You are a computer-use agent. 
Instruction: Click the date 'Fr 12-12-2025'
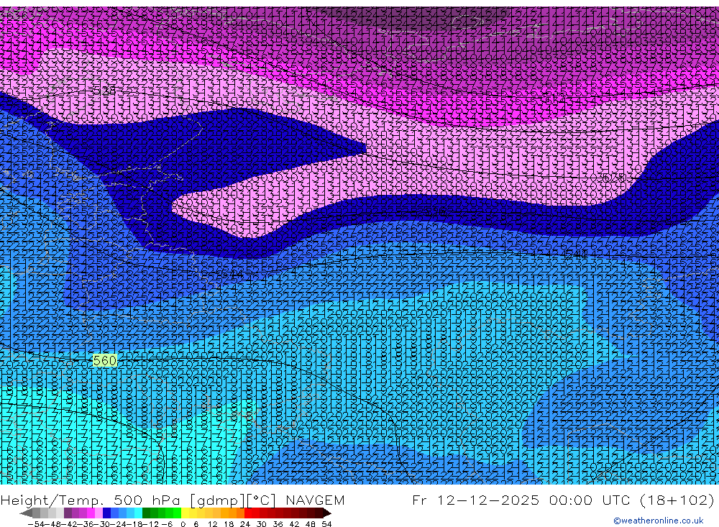[x=475, y=500]
